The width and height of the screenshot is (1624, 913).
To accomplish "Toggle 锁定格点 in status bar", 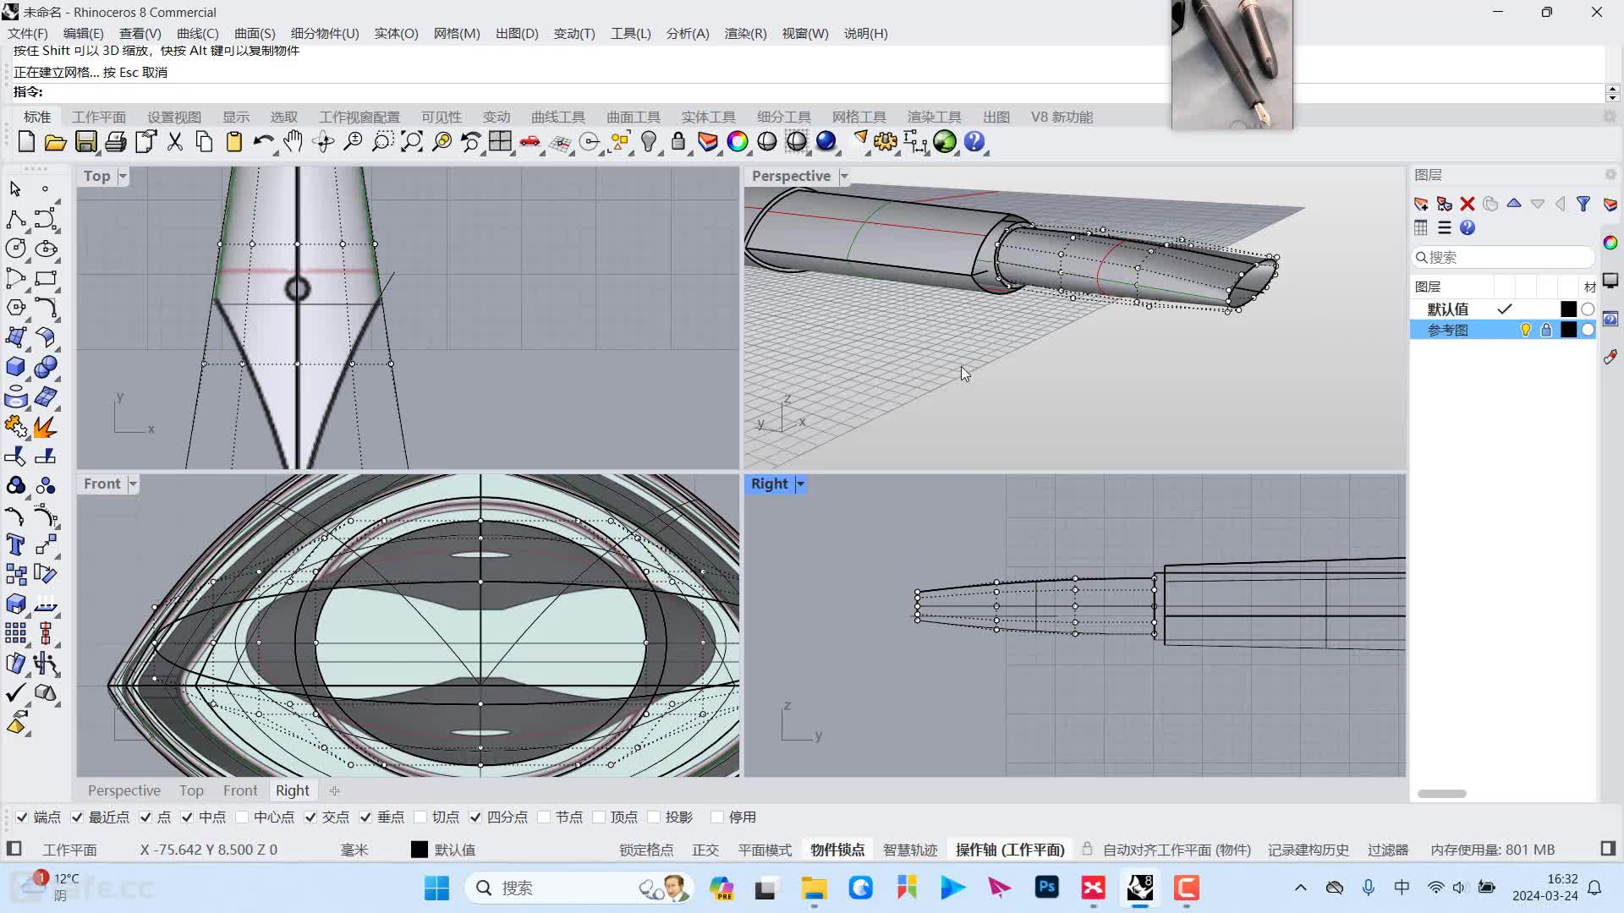I will pos(646,850).
